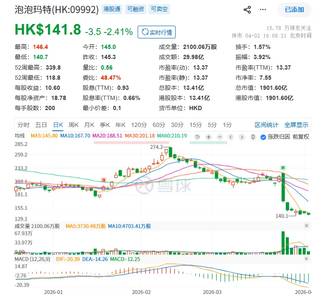Open the 前复权 adjustment dropdown
Image resolution: width=323 pixels, height=299 pixels.
[301, 137]
